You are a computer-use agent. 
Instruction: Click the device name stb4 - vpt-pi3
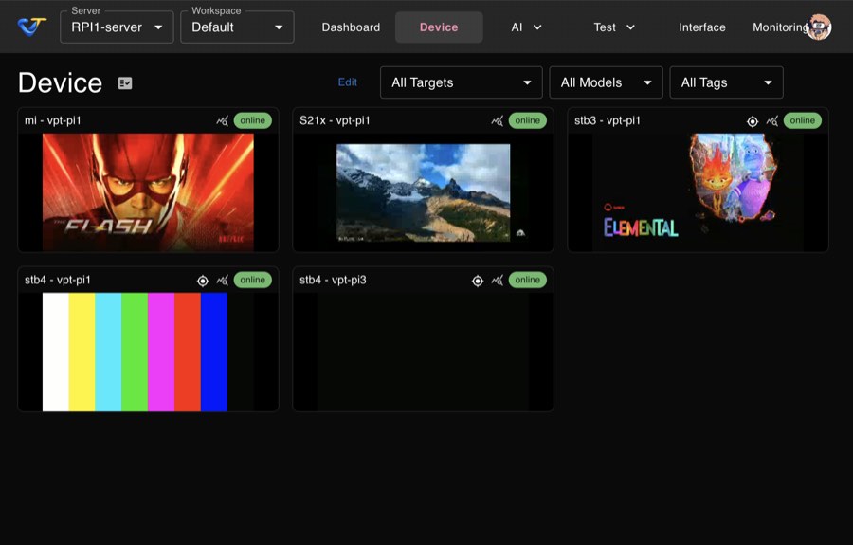point(333,281)
